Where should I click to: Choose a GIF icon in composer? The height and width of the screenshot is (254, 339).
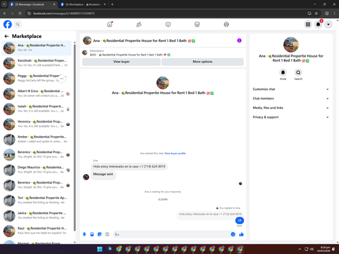click(x=107, y=234)
